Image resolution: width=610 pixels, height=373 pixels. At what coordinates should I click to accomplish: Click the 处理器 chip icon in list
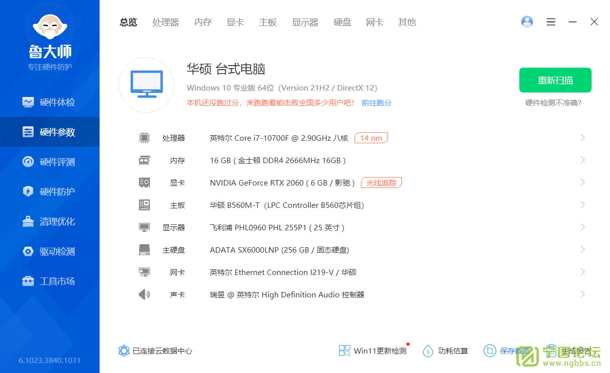point(144,138)
